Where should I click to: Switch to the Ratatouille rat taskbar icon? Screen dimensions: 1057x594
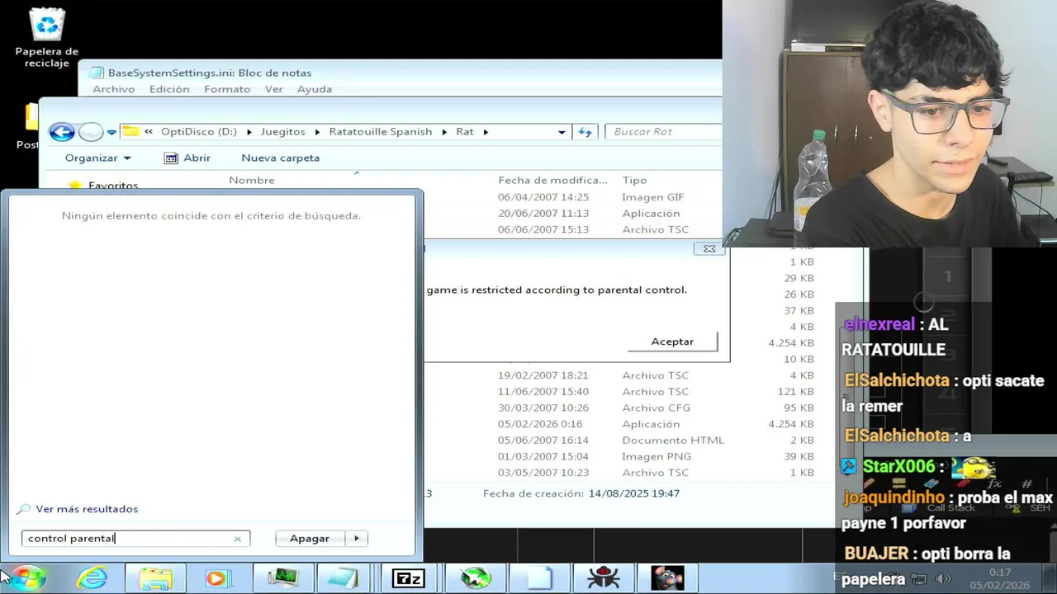pyautogui.click(x=667, y=578)
